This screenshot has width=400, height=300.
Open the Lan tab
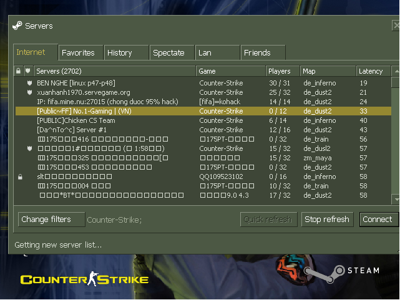(x=217, y=53)
